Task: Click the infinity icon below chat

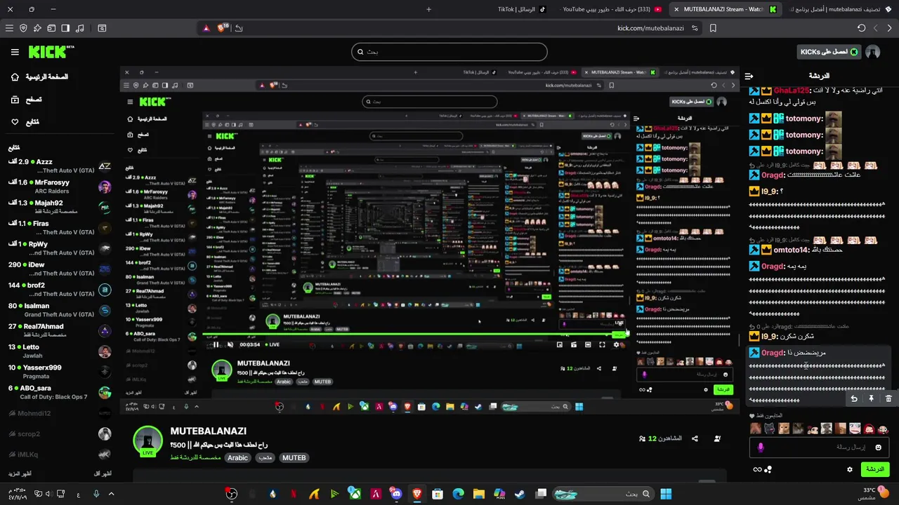Action: (x=757, y=469)
